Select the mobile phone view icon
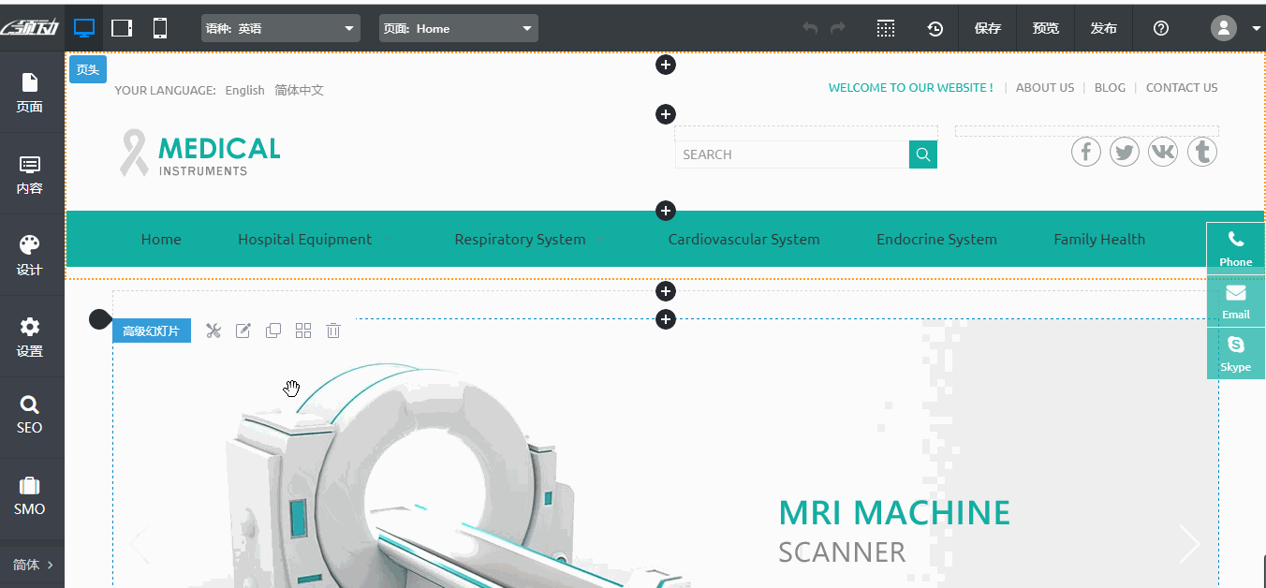1266x588 pixels. click(x=160, y=28)
